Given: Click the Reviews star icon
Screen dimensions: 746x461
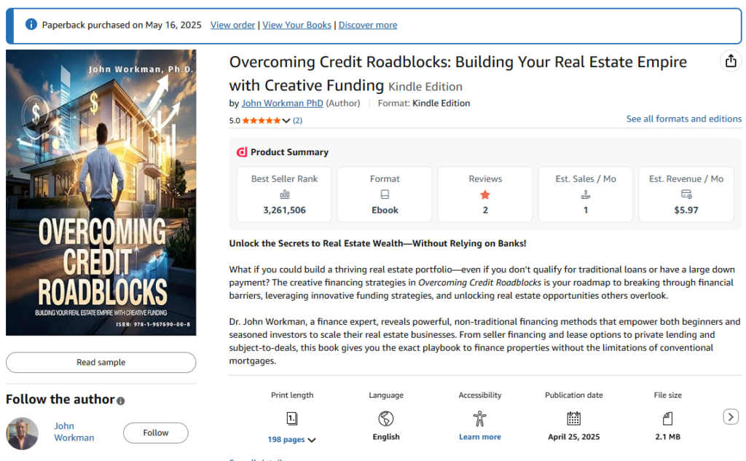Looking at the screenshot, I should pos(485,194).
